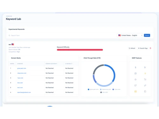Delete keyword with red trash icon

pos(150,48)
